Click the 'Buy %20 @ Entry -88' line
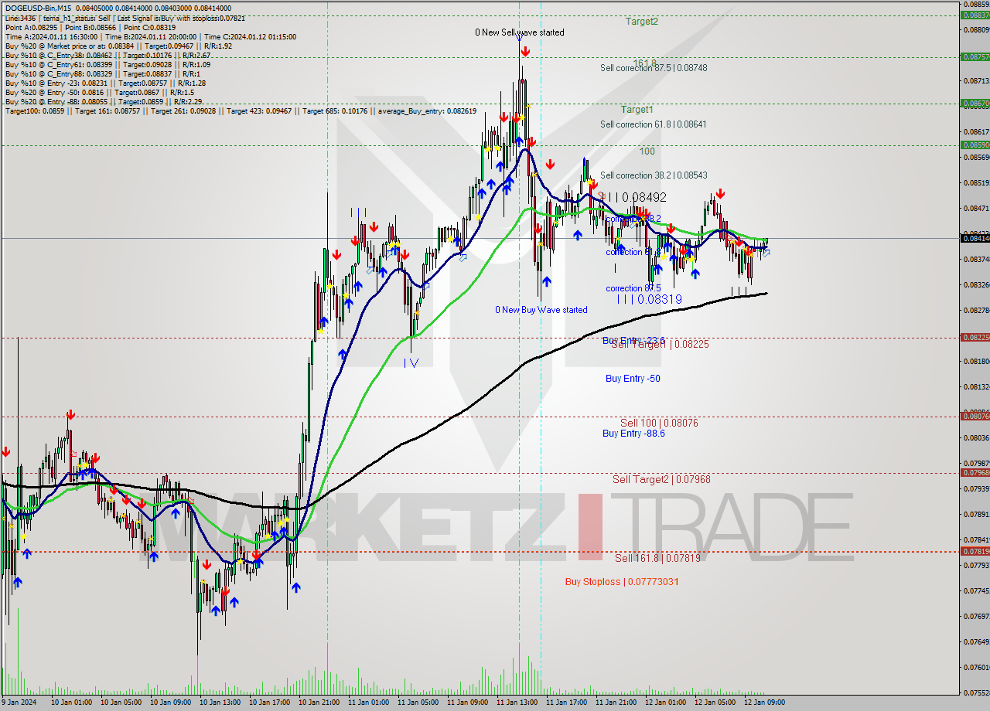The height and width of the screenshot is (711, 990). (104, 101)
